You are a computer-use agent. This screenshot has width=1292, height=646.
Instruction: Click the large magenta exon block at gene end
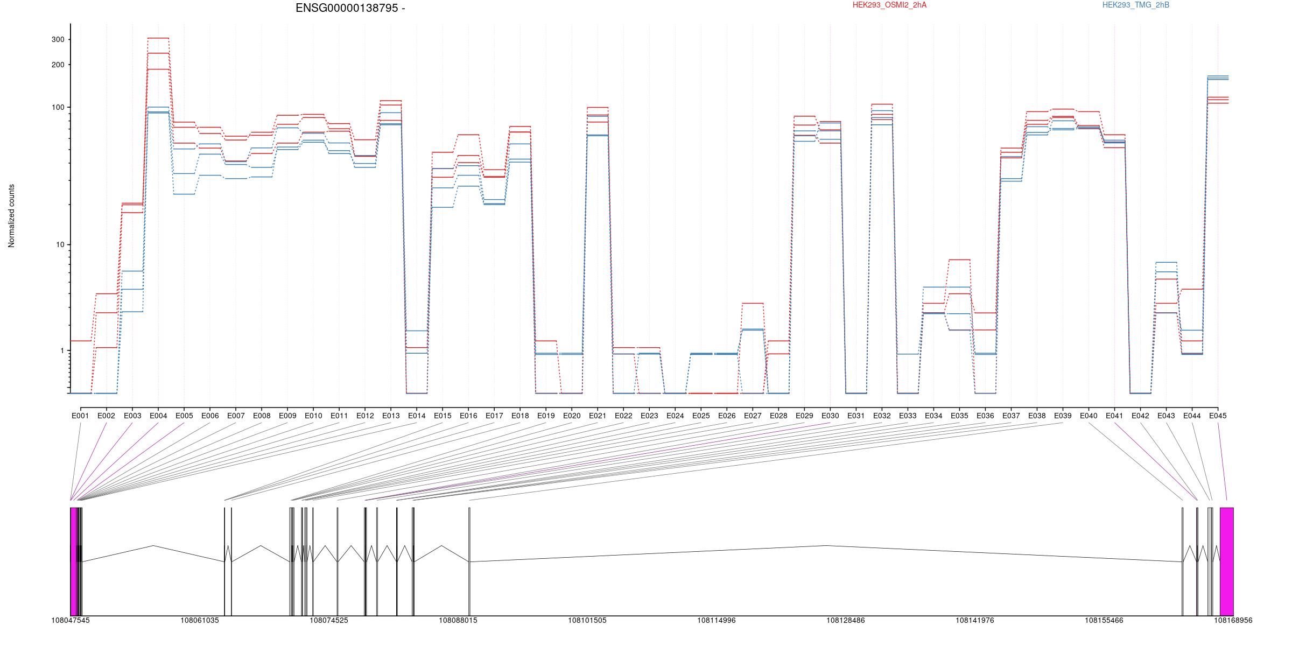pyautogui.click(x=1227, y=561)
